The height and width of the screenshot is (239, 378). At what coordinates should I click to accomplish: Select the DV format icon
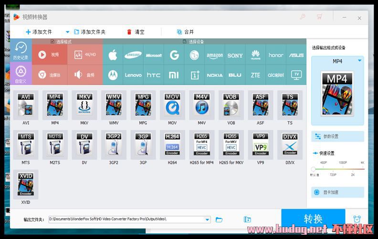84,145
